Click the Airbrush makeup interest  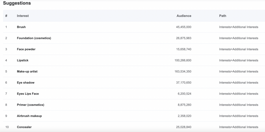(x=29, y=116)
